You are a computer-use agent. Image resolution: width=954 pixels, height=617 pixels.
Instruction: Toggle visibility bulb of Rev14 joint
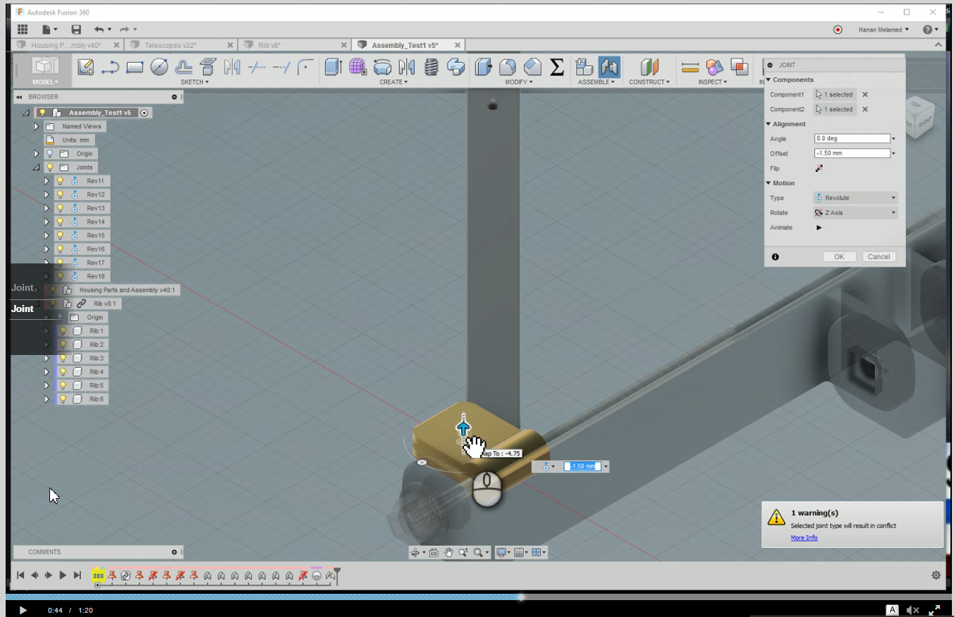pos(61,222)
